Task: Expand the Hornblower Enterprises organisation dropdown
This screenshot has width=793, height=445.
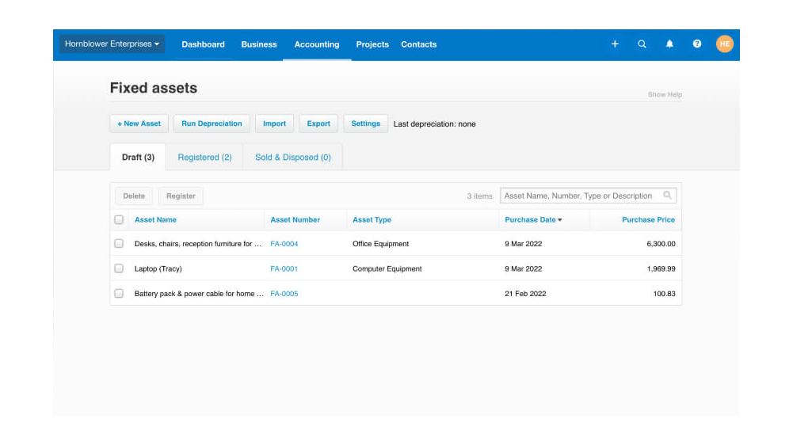Action: click(112, 44)
